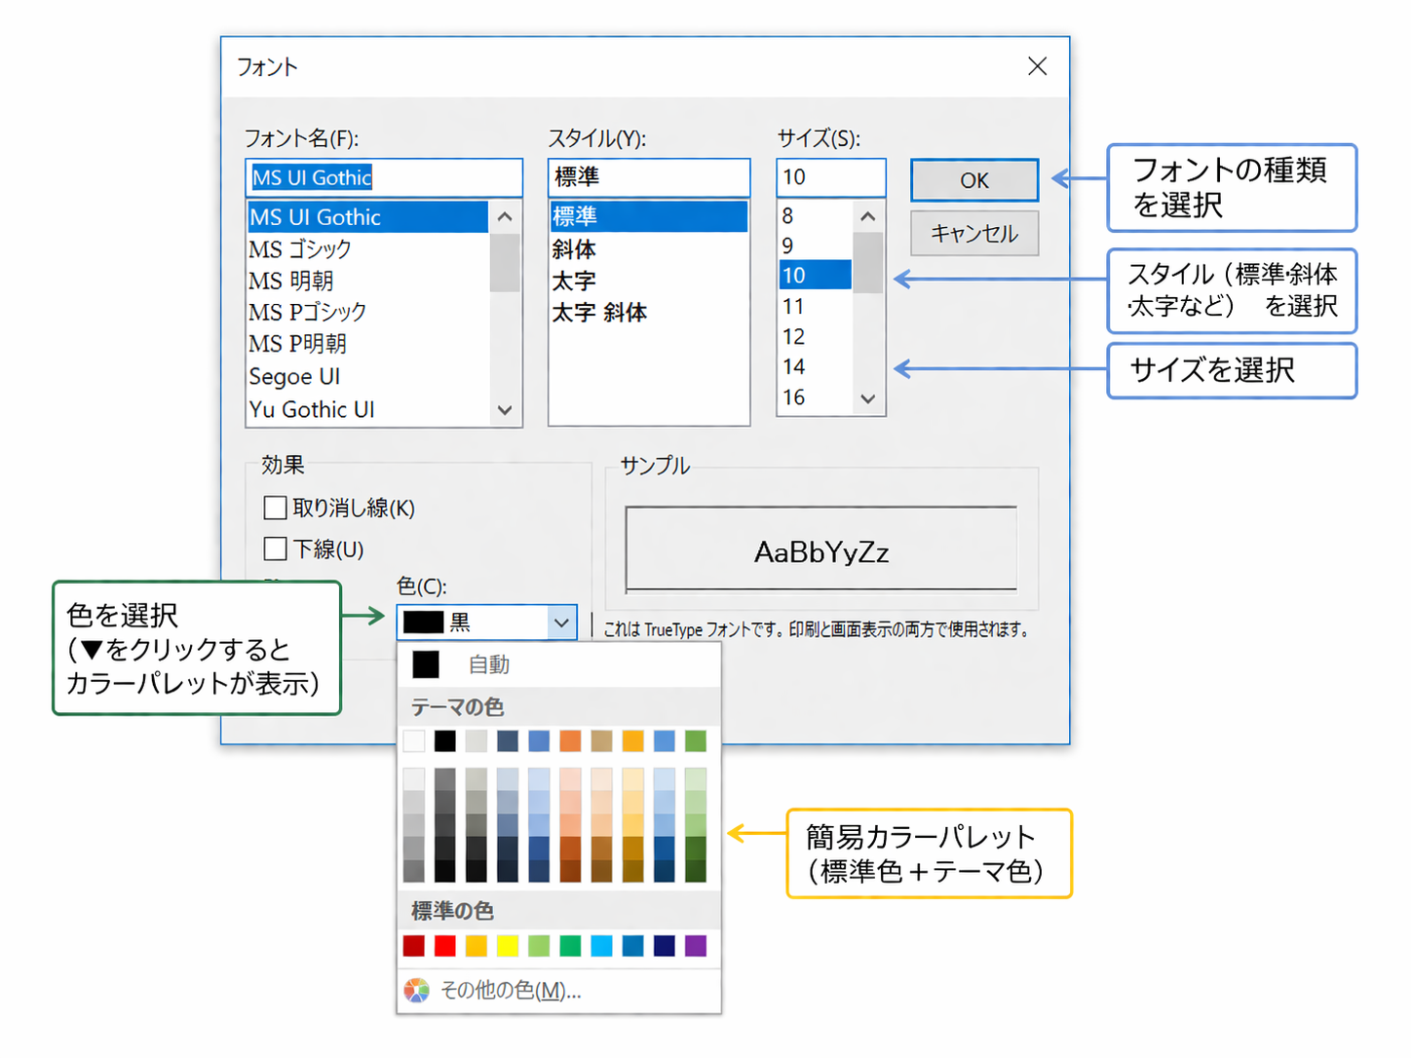The height and width of the screenshot is (1058, 1411).
Task: Click size list scroll-up arrow
Action: coord(868,216)
